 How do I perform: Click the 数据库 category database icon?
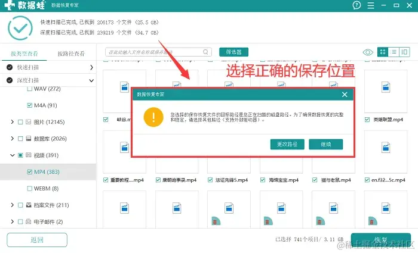coord(28,139)
